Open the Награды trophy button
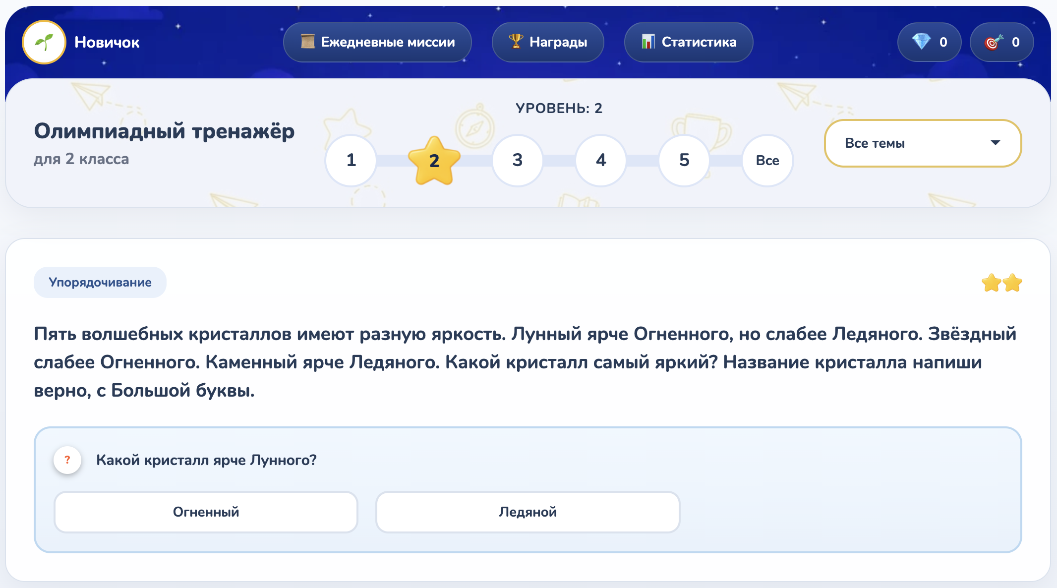 tap(548, 42)
